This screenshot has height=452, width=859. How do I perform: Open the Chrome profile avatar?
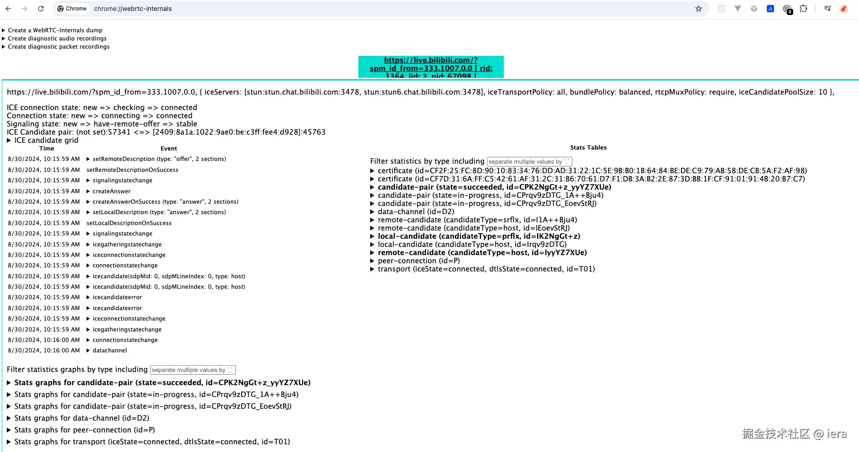click(x=844, y=9)
